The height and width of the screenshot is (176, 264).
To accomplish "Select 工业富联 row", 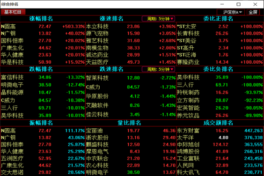I will click(x=220, y=159).
